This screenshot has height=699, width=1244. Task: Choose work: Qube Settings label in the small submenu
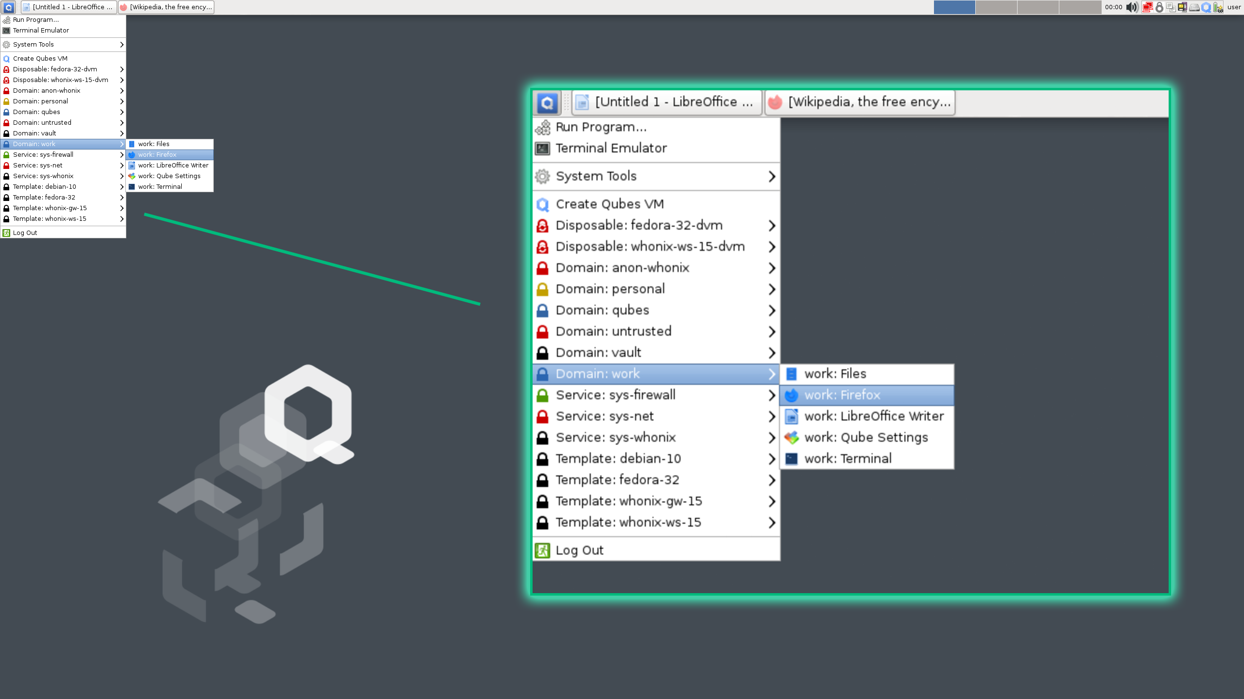(169, 176)
